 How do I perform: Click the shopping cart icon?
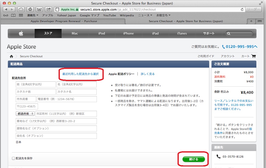pyautogui.click(x=253, y=56)
